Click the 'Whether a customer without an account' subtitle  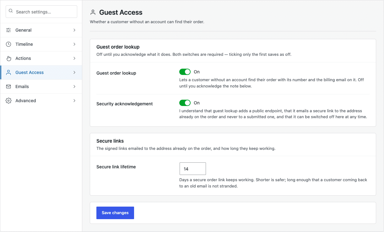[147, 22]
